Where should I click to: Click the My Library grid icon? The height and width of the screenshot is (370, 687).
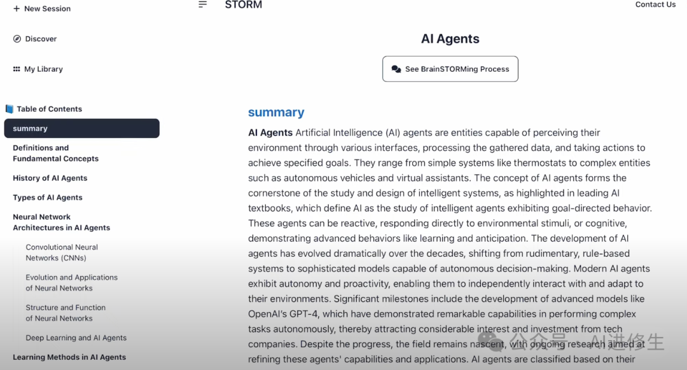tap(17, 69)
